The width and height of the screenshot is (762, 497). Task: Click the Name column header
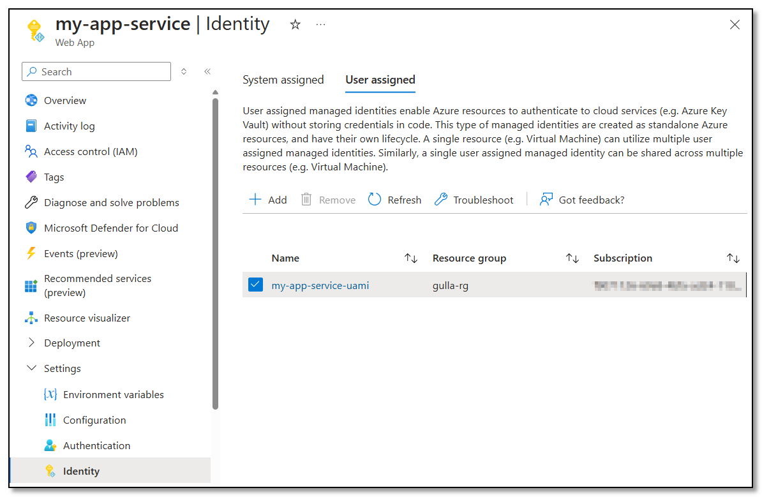(285, 258)
